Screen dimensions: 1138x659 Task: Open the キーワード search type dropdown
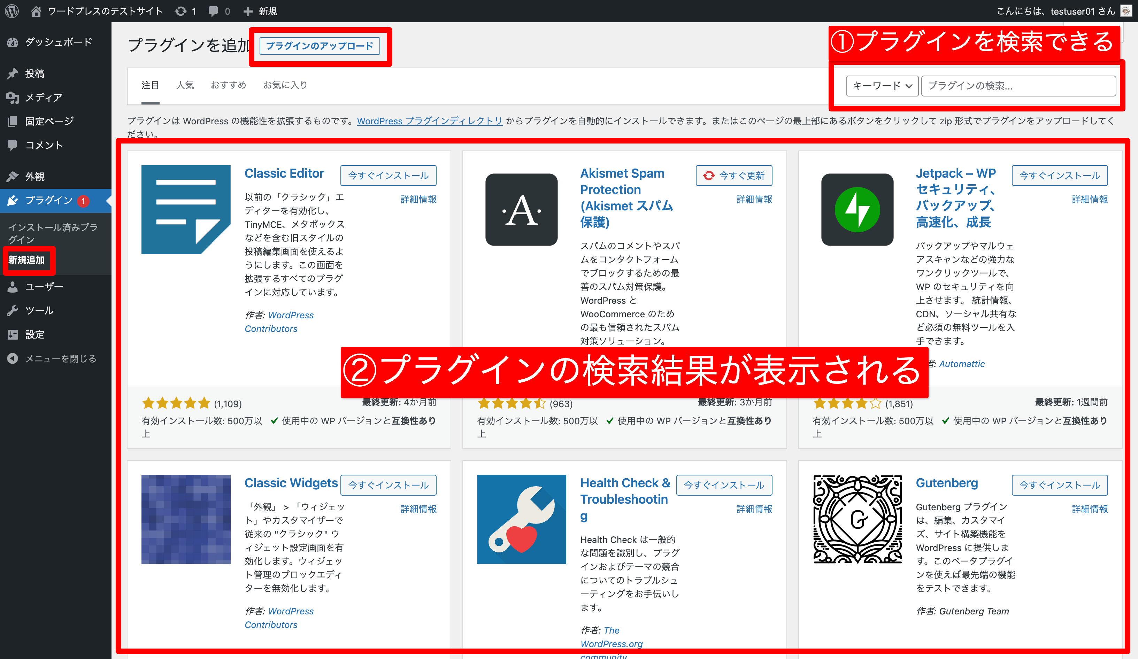pyautogui.click(x=882, y=86)
